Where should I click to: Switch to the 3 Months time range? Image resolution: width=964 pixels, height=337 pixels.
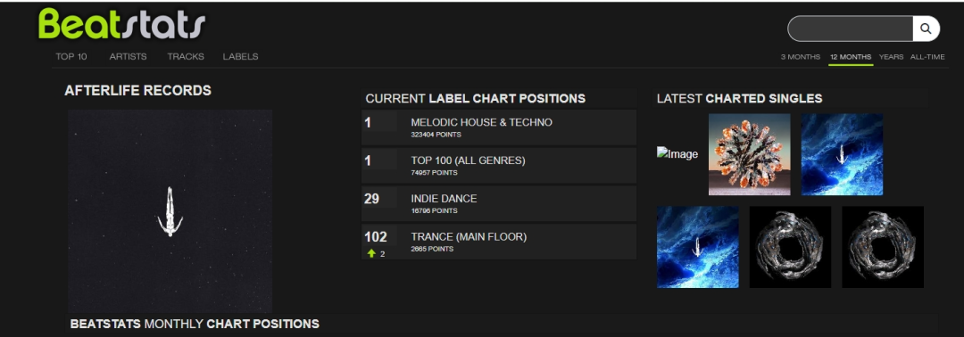tap(801, 56)
